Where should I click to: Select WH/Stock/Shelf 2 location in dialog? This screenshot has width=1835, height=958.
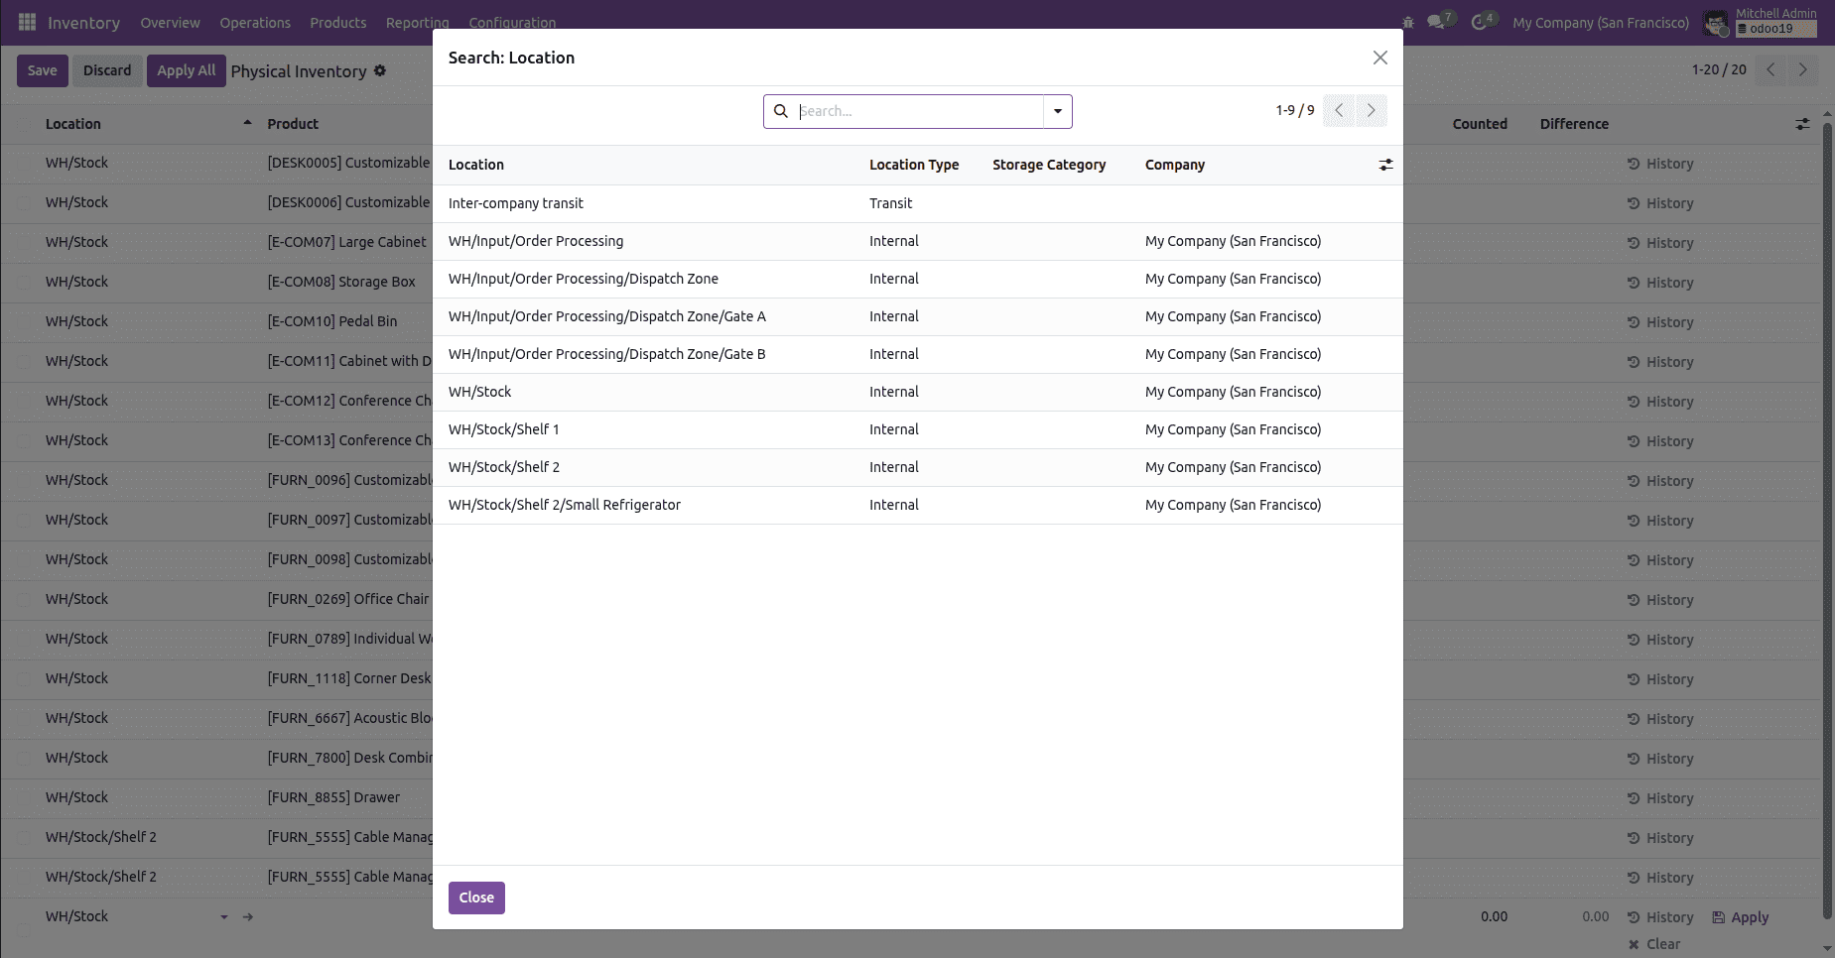click(x=917, y=467)
